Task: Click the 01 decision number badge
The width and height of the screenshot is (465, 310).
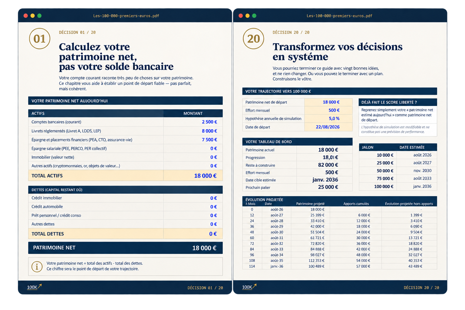Action: 40,38
